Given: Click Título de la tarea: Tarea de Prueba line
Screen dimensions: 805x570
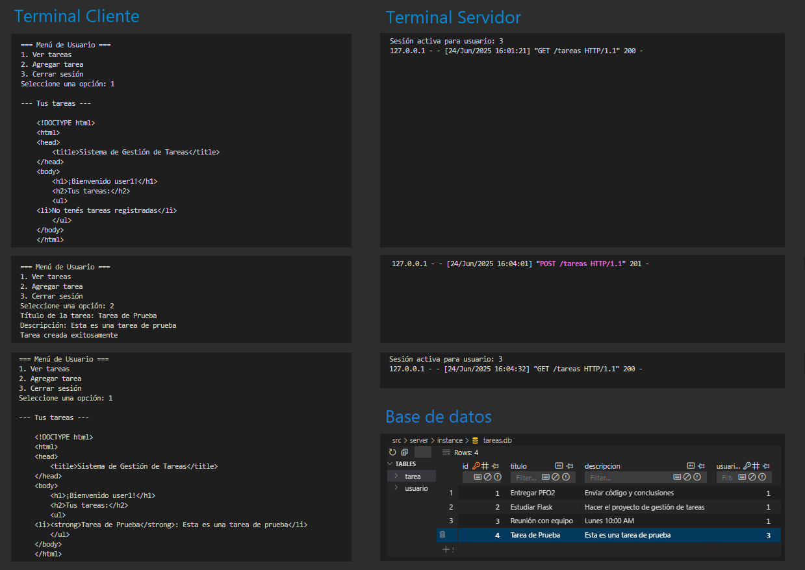Looking at the screenshot, I should [88, 316].
